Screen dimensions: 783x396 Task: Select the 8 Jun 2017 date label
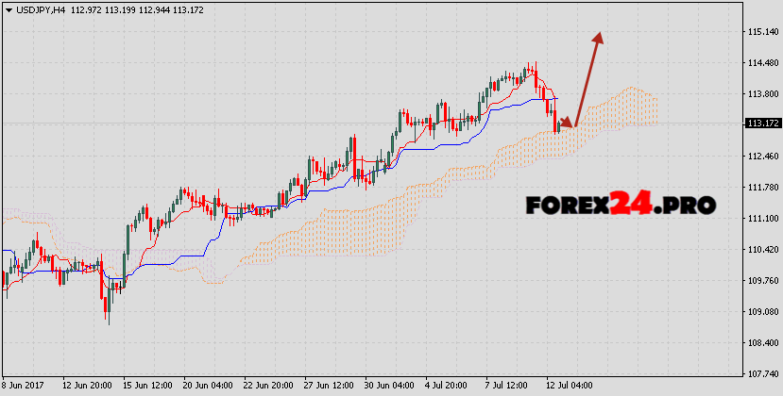(26, 386)
